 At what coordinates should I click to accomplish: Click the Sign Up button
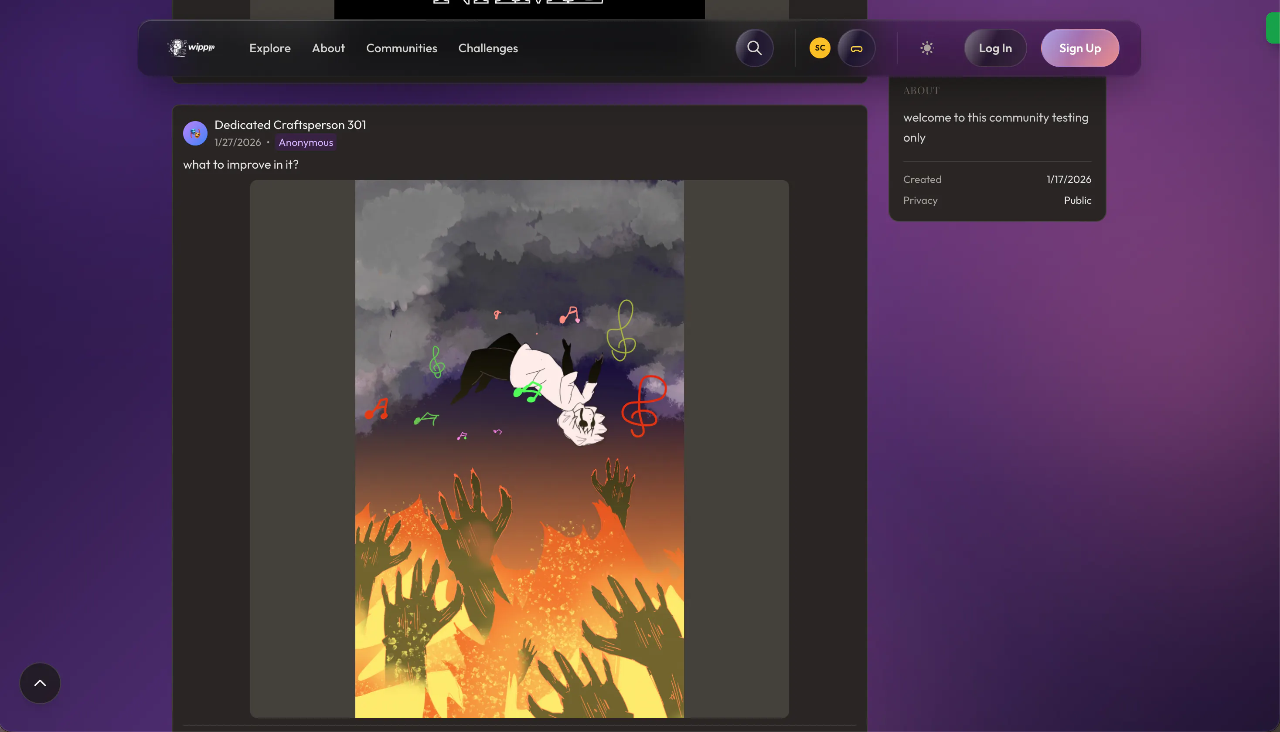point(1079,48)
